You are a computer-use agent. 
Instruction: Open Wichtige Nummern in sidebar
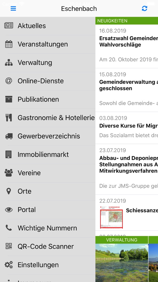click(48, 228)
